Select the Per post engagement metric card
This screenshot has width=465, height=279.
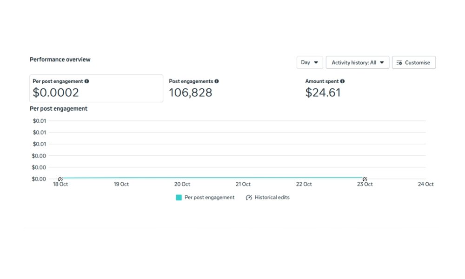[x=96, y=88]
